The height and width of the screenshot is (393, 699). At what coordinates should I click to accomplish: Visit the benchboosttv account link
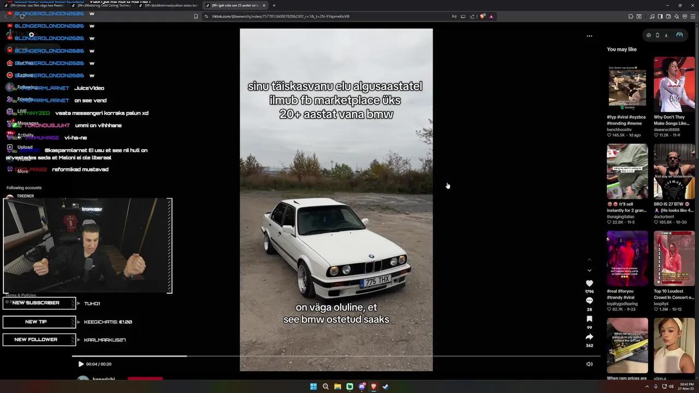[x=619, y=129]
